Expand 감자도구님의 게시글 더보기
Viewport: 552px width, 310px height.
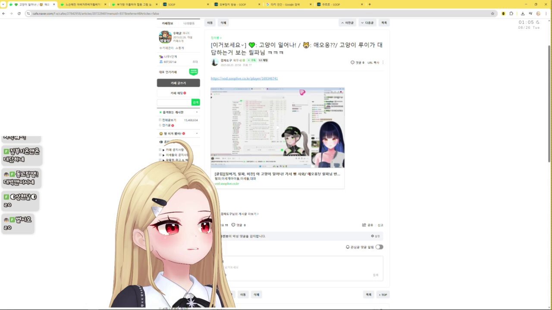coord(239,214)
